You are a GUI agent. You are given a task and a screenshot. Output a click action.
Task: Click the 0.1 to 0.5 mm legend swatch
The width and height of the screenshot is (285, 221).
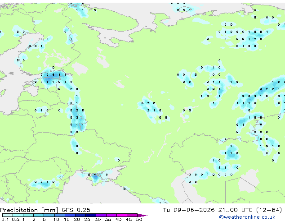(x=8, y=215)
